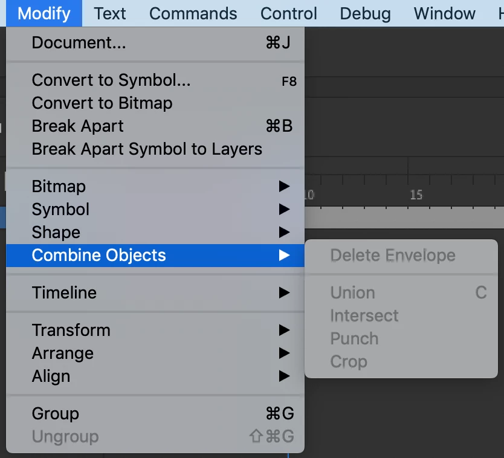The width and height of the screenshot is (504, 458).
Task: Select Convert to Bitmap
Action: coord(102,103)
